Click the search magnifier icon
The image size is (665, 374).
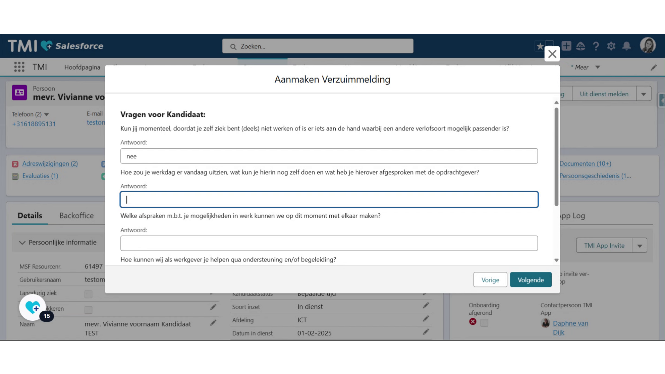coord(233,46)
